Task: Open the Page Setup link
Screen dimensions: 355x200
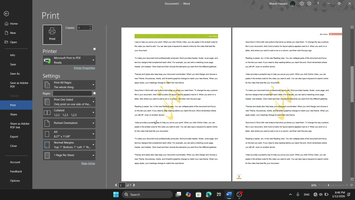Action: [88, 163]
